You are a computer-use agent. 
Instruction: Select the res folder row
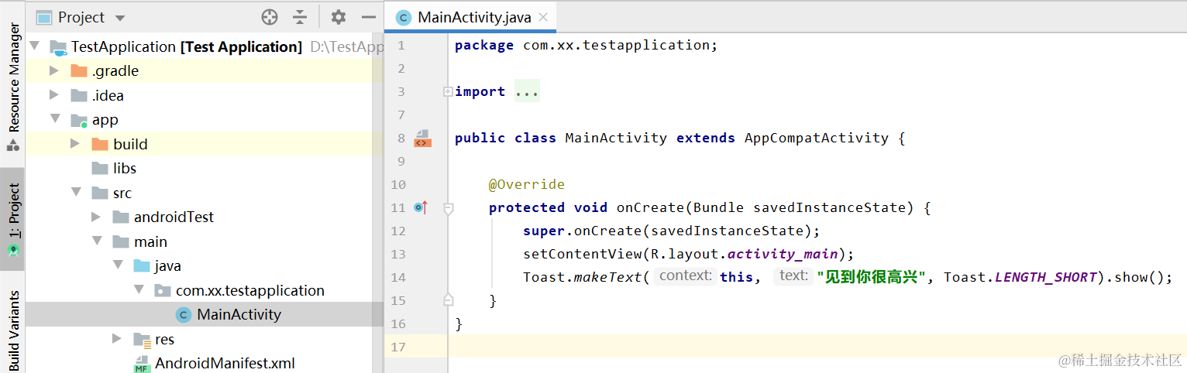[205, 339]
